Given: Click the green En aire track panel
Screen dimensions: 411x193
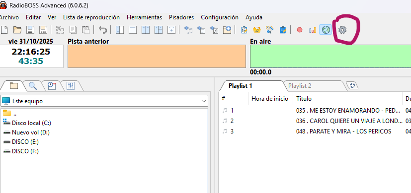Looking at the screenshot, I should (330, 56).
